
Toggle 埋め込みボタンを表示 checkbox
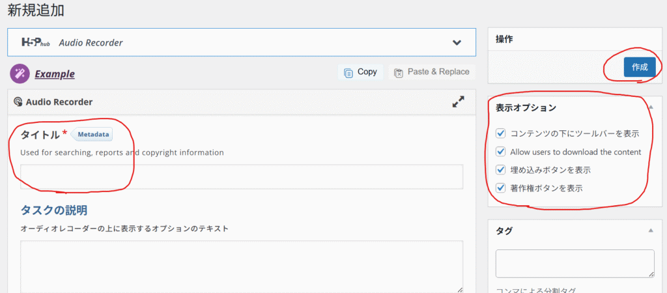[501, 170]
